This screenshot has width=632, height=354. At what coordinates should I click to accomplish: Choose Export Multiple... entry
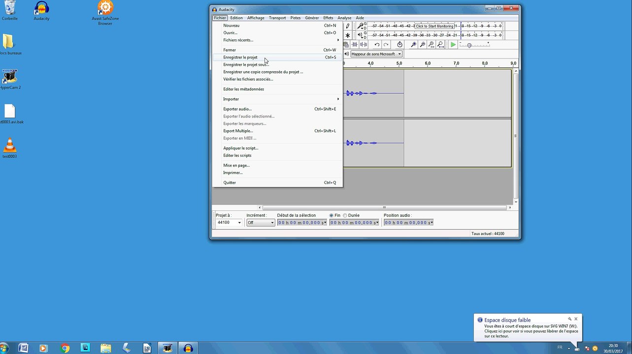point(277,131)
